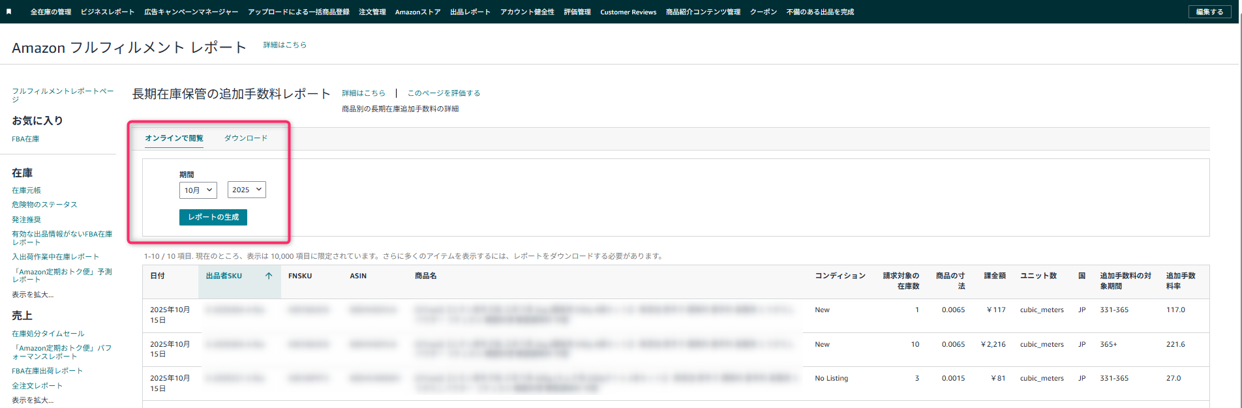Open the 在庫元帳 sidebar link
Image resolution: width=1242 pixels, height=408 pixels.
pos(26,190)
